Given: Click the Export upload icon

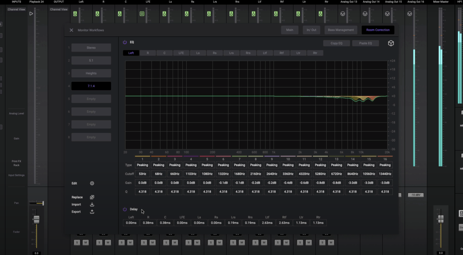Looking at the screenshot, I should [x=92, y=212].
